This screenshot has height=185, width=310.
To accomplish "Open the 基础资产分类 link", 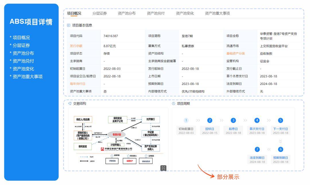I will coord(235,54).
